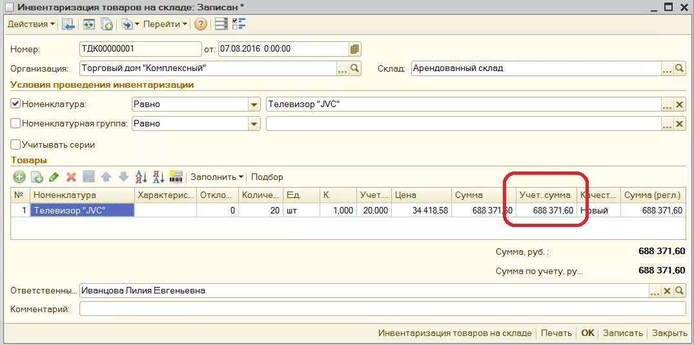Click the Номенклатура column header
Screen dimensions: 694x345
[x=83, y=195]
